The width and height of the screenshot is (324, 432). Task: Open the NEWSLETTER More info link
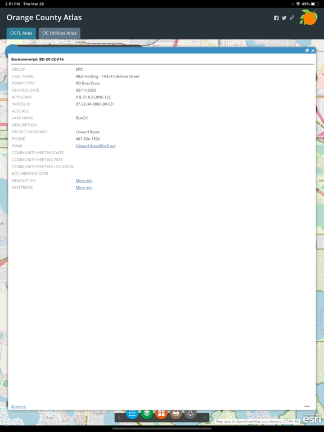(84, 181)
